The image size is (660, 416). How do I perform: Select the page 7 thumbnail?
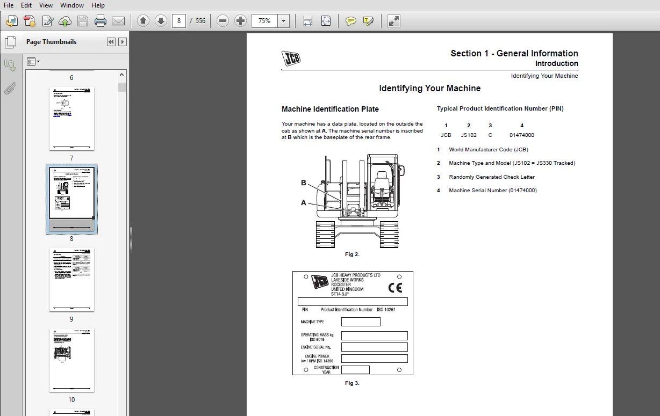[x=71, y=119]
